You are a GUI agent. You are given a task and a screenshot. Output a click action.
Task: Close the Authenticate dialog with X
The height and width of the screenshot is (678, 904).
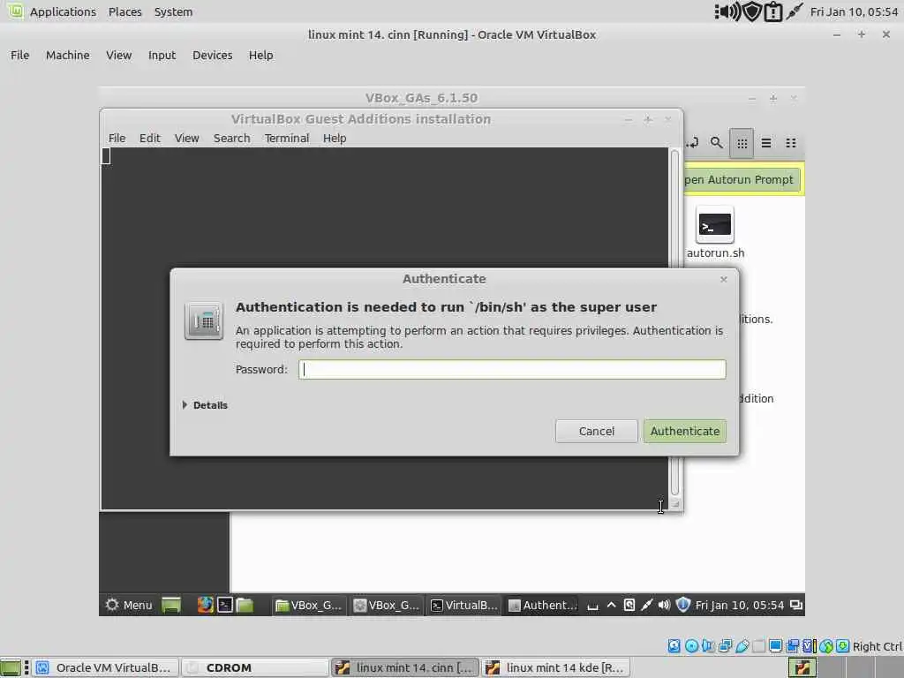[x=724, y=279]
